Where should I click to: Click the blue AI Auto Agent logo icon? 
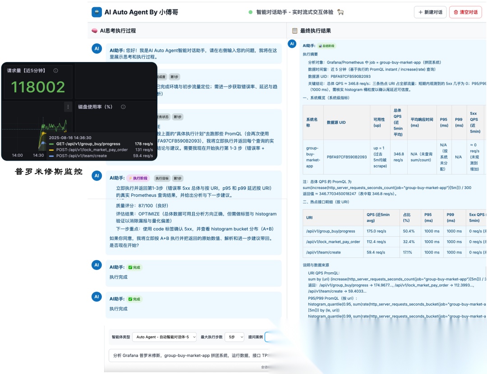click(x=96, y=12)
